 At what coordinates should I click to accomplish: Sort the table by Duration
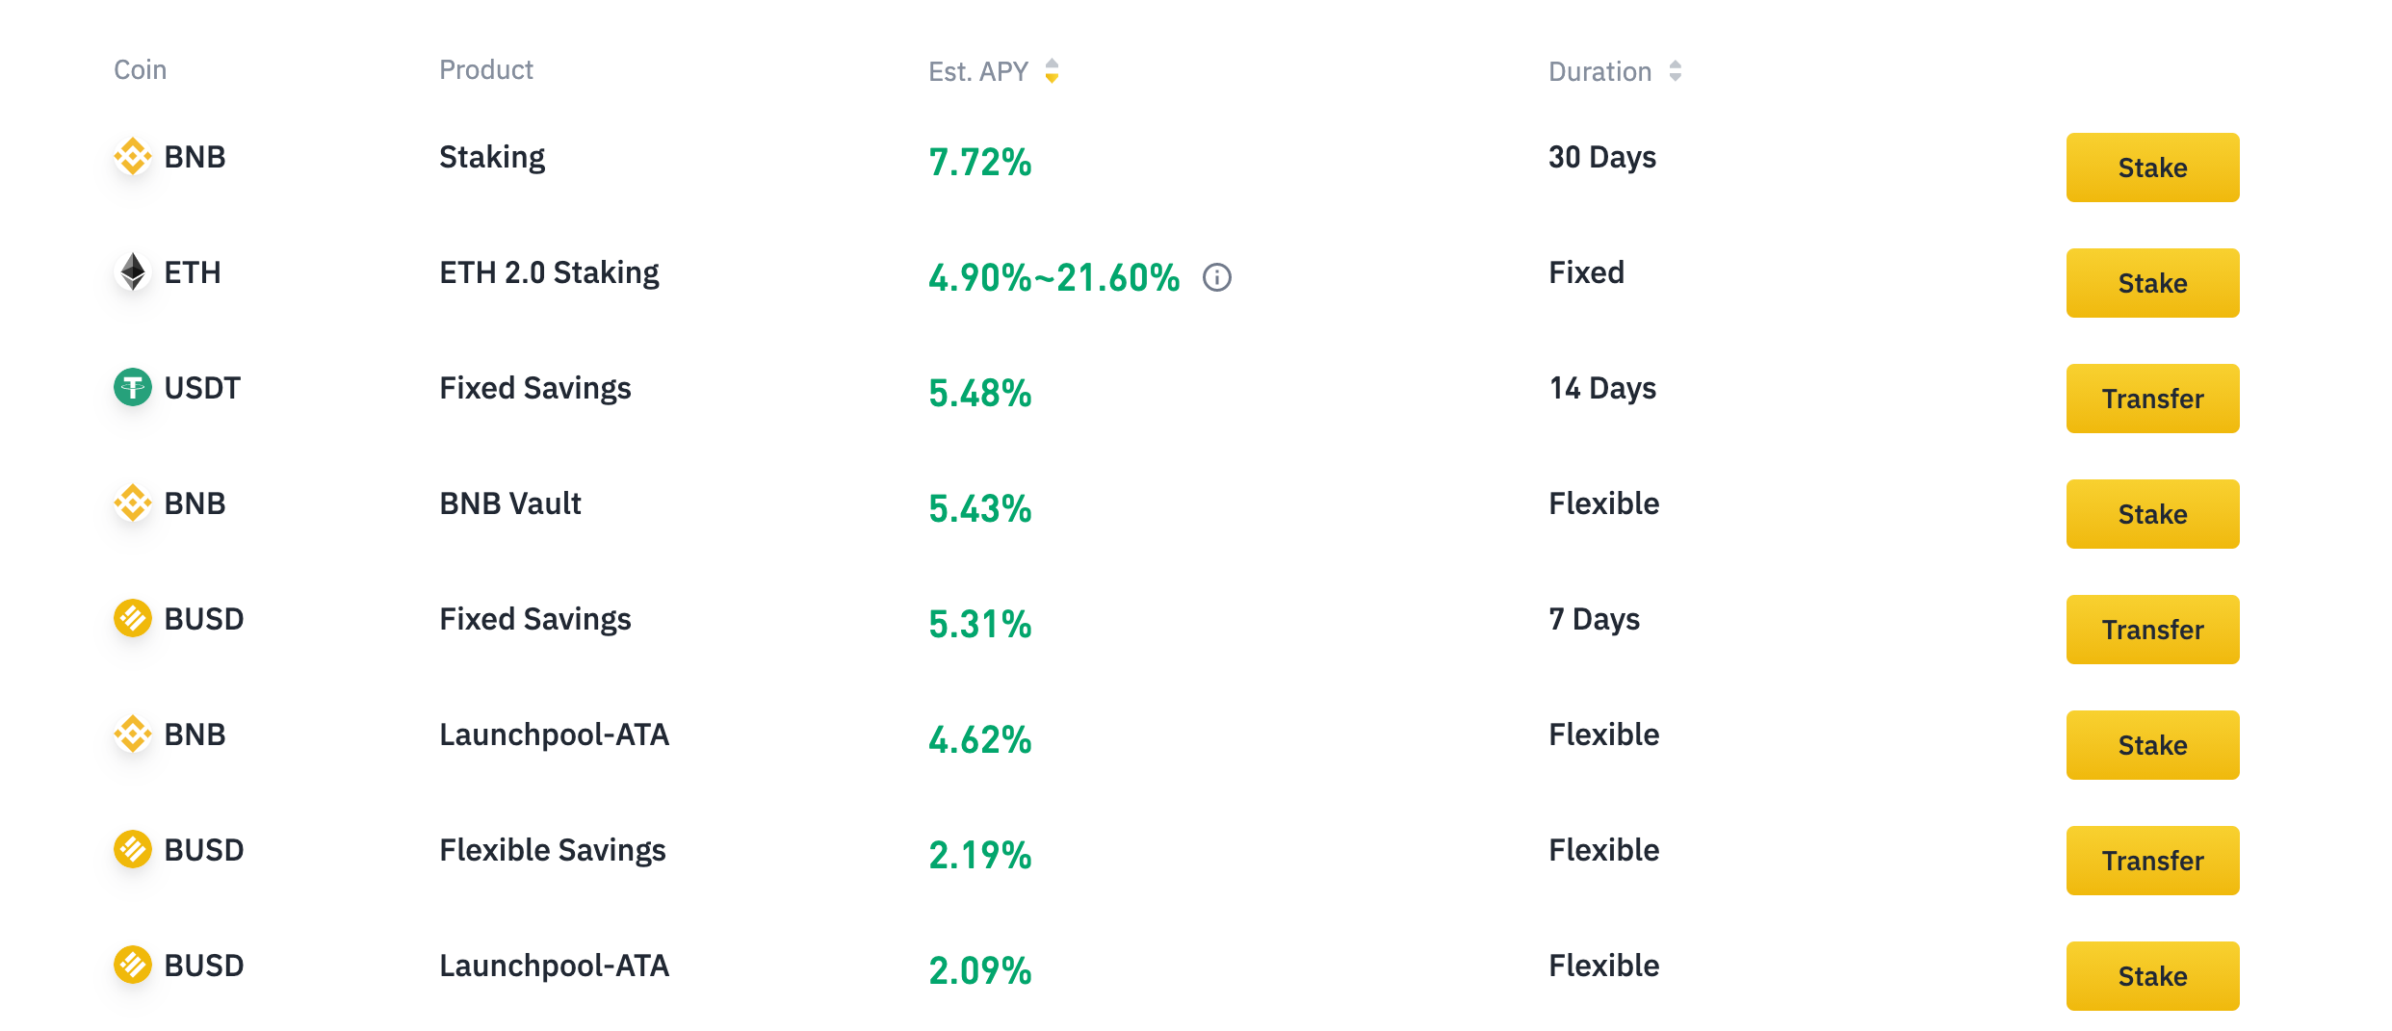click(x=1675, y=71)
